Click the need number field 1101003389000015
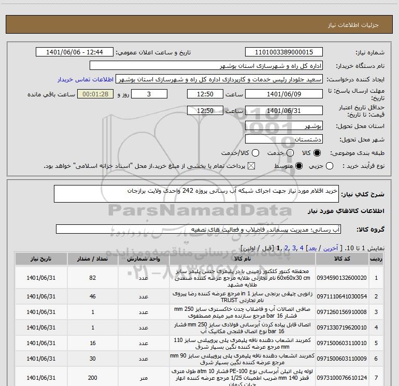 (x=284, y=52)
